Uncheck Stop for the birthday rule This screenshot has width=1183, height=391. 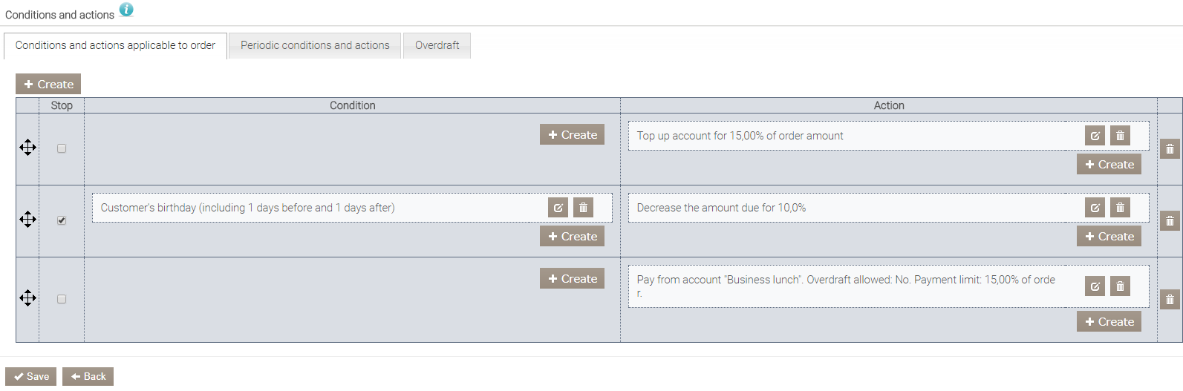click(x=62, y=220)
